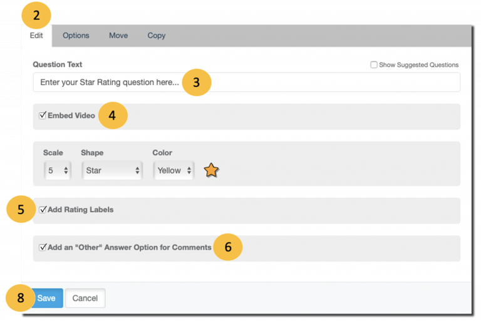The image size is (481, 323).
Task: Click the numbered callout badge 3
Action: tap(196, 83)
